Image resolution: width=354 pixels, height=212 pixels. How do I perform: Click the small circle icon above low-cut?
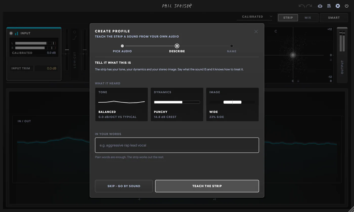pyautogui.click(x=75, y=32)
